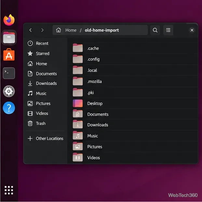
Task: Click the Music folder icon in list
Action: (x=78, y=136)
